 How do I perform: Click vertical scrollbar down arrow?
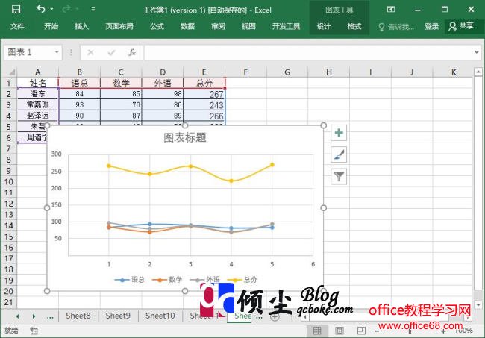point(478,304)
